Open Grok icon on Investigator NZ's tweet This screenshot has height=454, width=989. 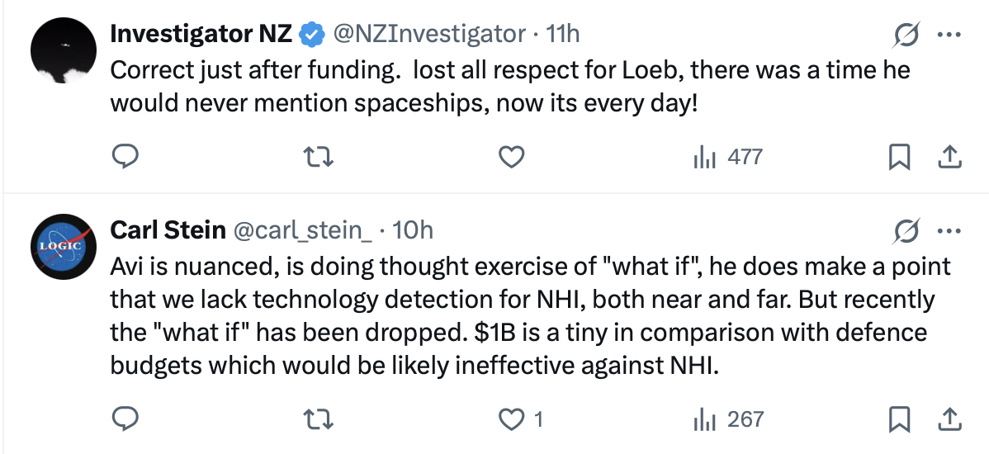907,35
